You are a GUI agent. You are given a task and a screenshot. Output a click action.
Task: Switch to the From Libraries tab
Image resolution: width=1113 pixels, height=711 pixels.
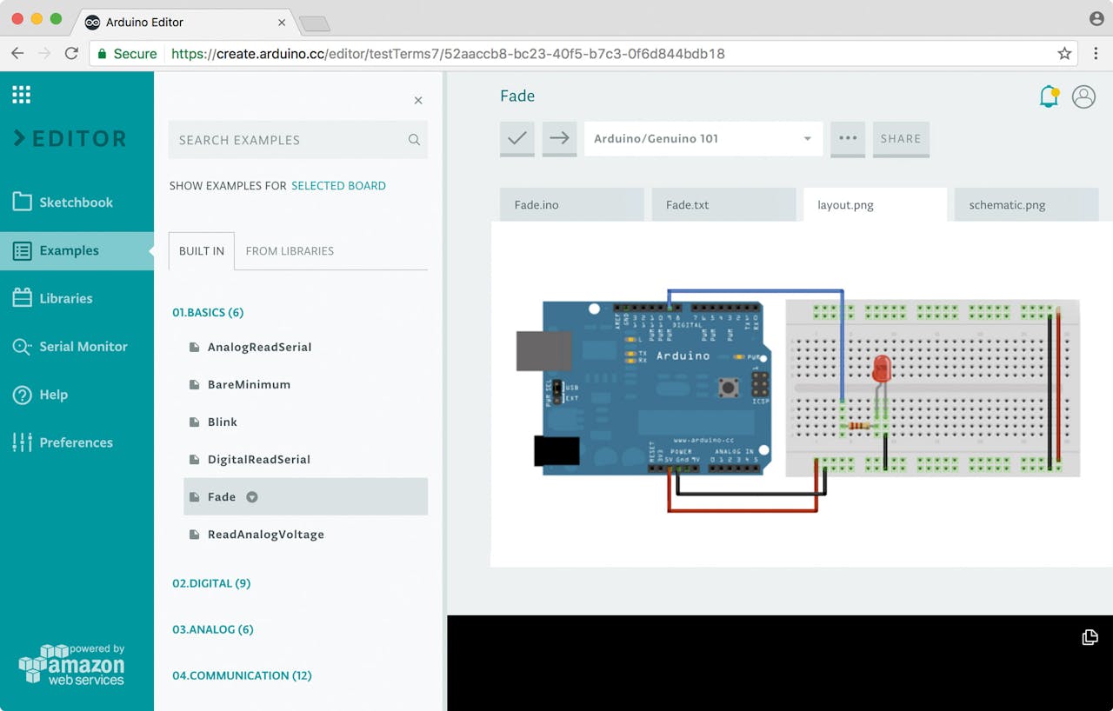click(290, 251)
